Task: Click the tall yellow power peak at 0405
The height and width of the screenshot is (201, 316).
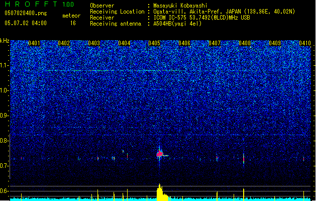Action: (x=161, y=192)
